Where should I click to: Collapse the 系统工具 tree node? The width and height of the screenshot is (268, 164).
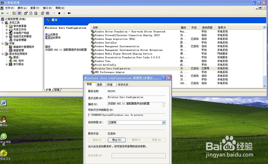[3, 23]
